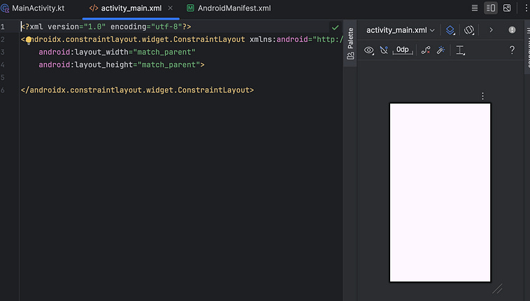This screenshot has height=301, width=530.
Task: Change preview orientation icon
Action: coord(469,30)
